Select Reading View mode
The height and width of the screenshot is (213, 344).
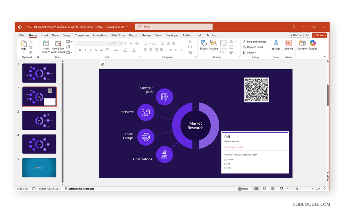tap(273, 189)
